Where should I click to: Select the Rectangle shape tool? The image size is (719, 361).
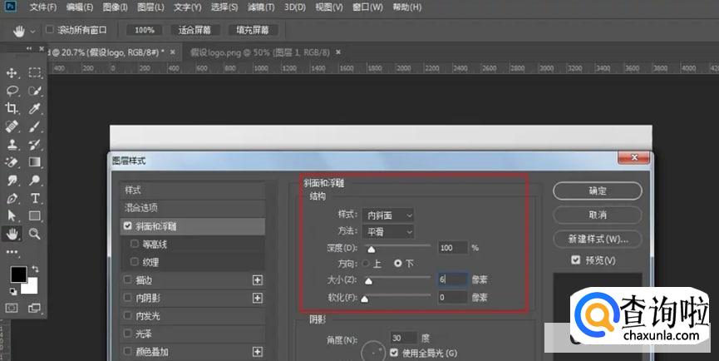[x=35, y=216]
